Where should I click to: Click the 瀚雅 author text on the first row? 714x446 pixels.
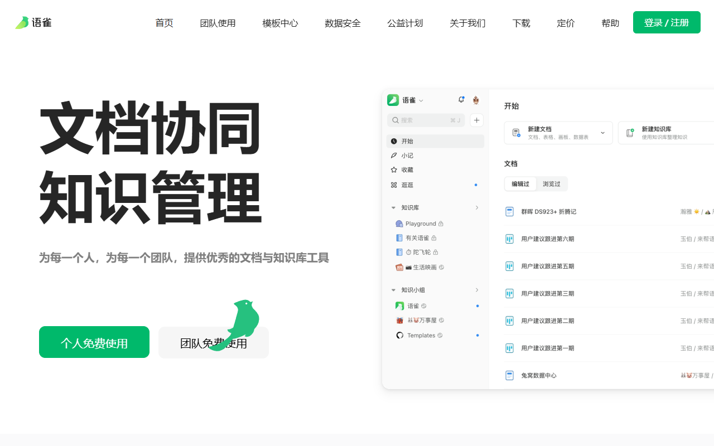click(686, 212)
